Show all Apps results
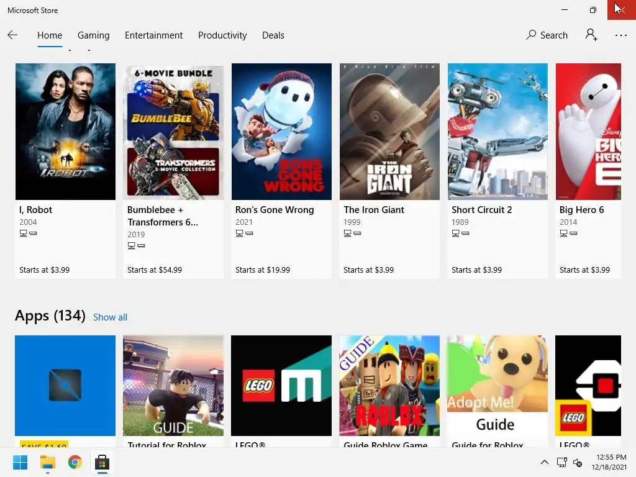636x477 pixels. click(x=110, y=317)
